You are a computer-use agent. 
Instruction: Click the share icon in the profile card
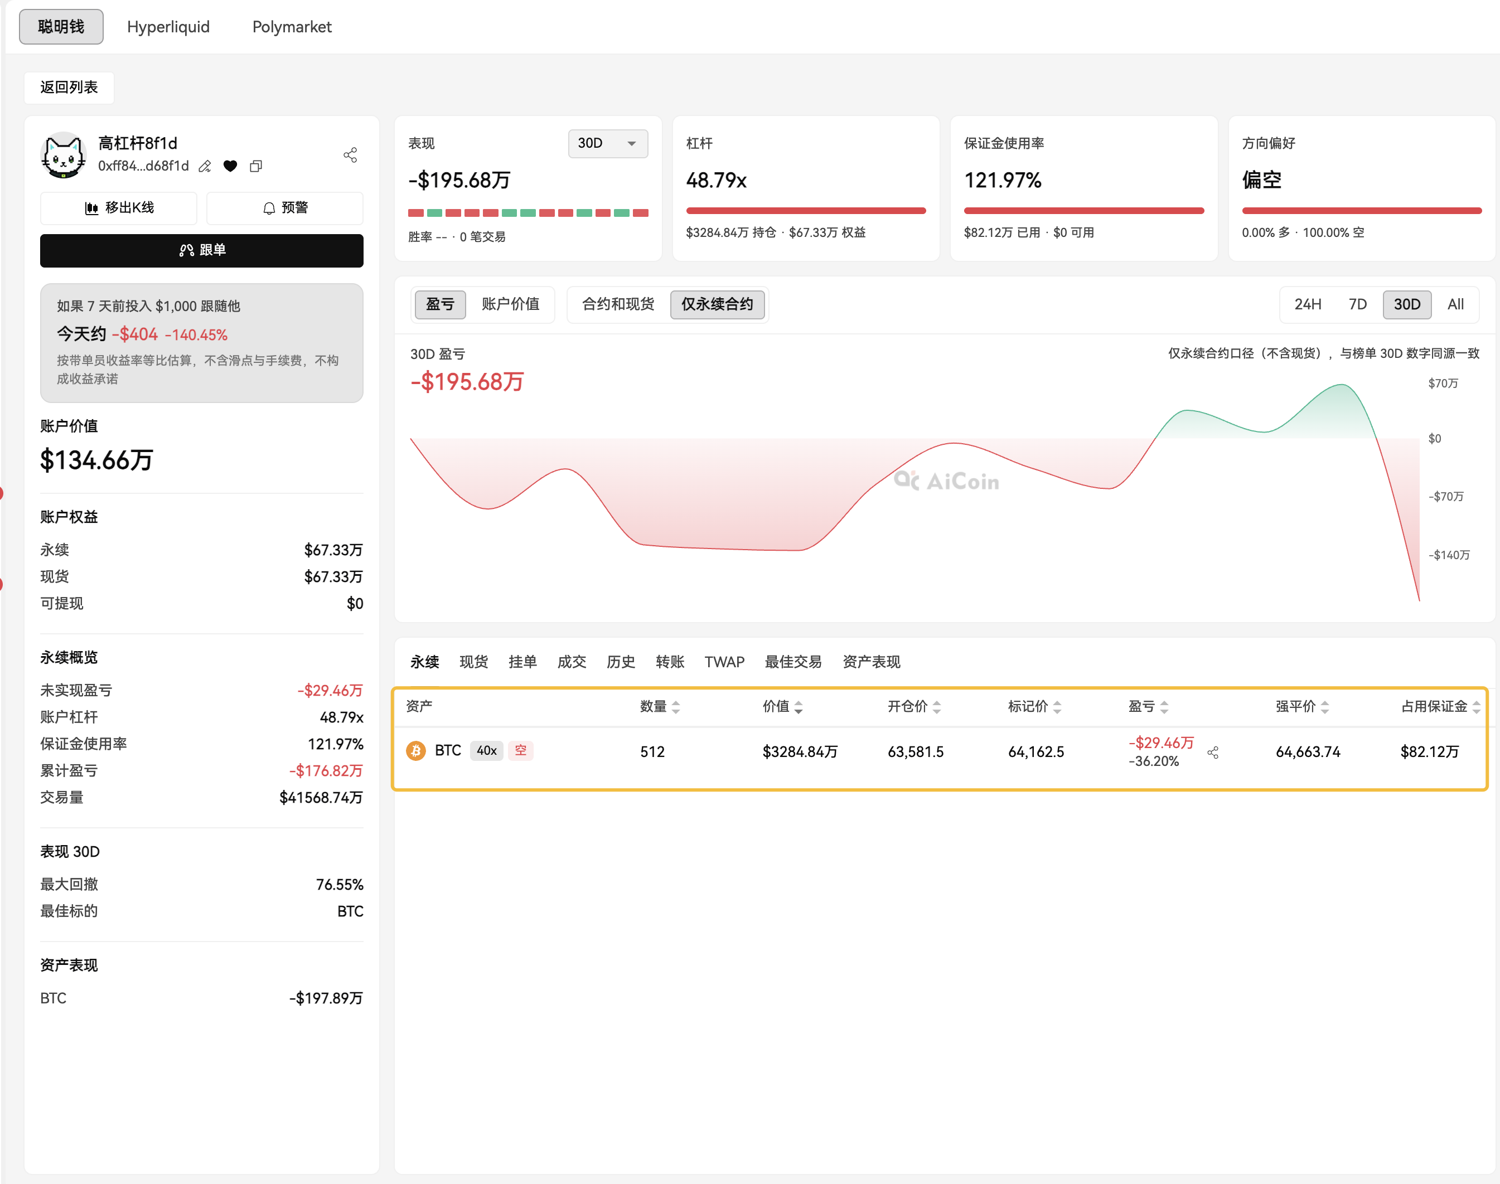pos(350,154)
